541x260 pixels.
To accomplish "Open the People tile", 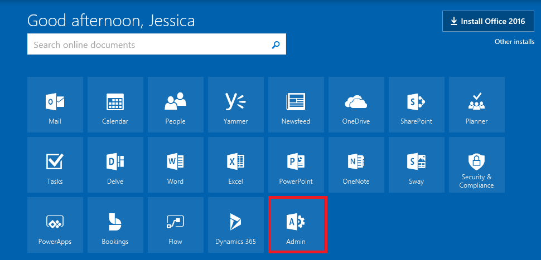I will (x=175, y=105).
